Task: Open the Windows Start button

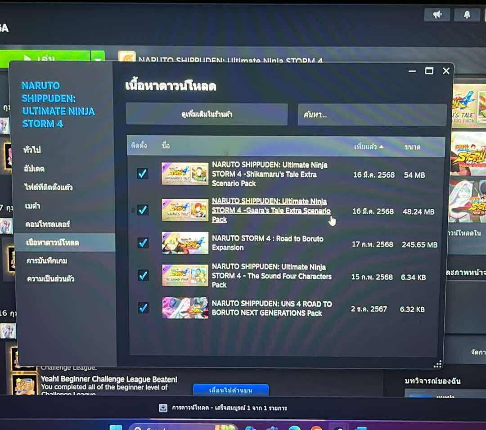Action: 116,427
